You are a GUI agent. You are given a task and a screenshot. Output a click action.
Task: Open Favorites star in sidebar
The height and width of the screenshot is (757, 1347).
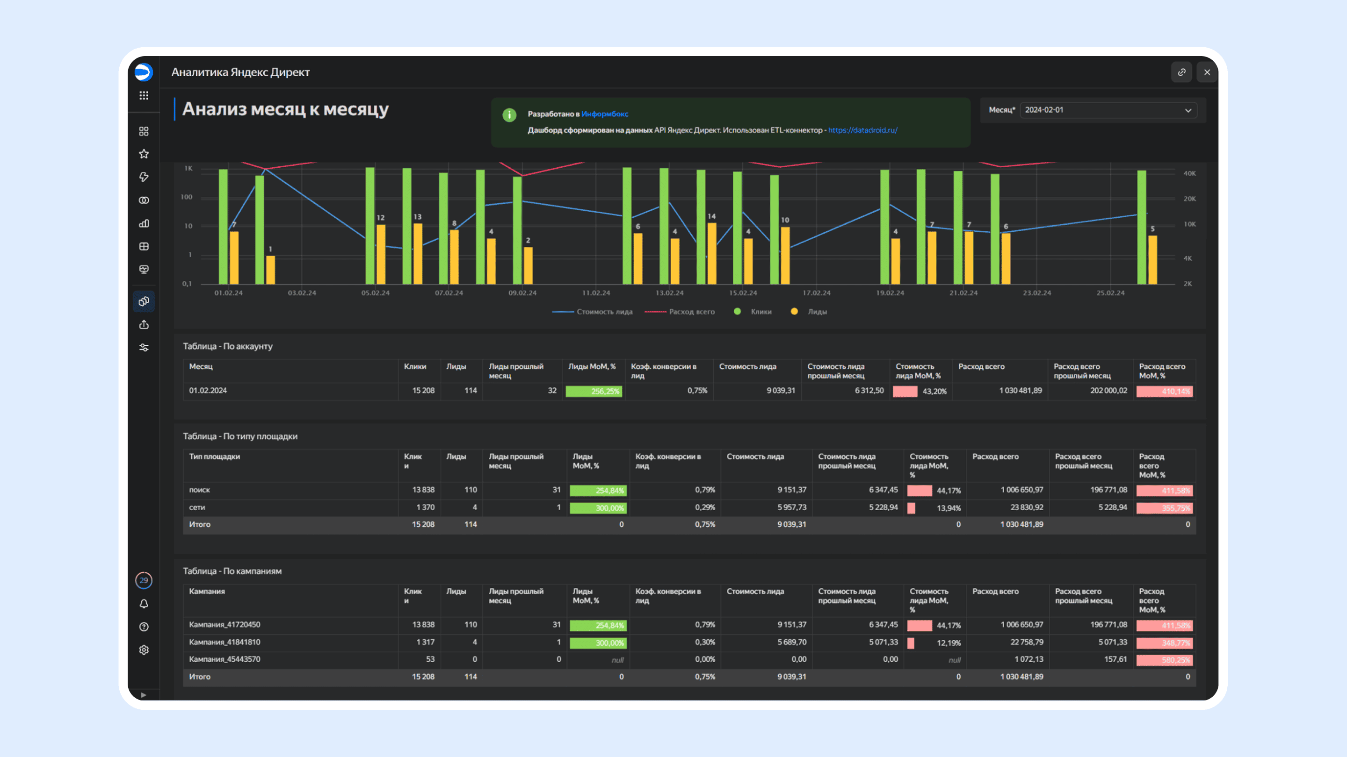[144, 154]
